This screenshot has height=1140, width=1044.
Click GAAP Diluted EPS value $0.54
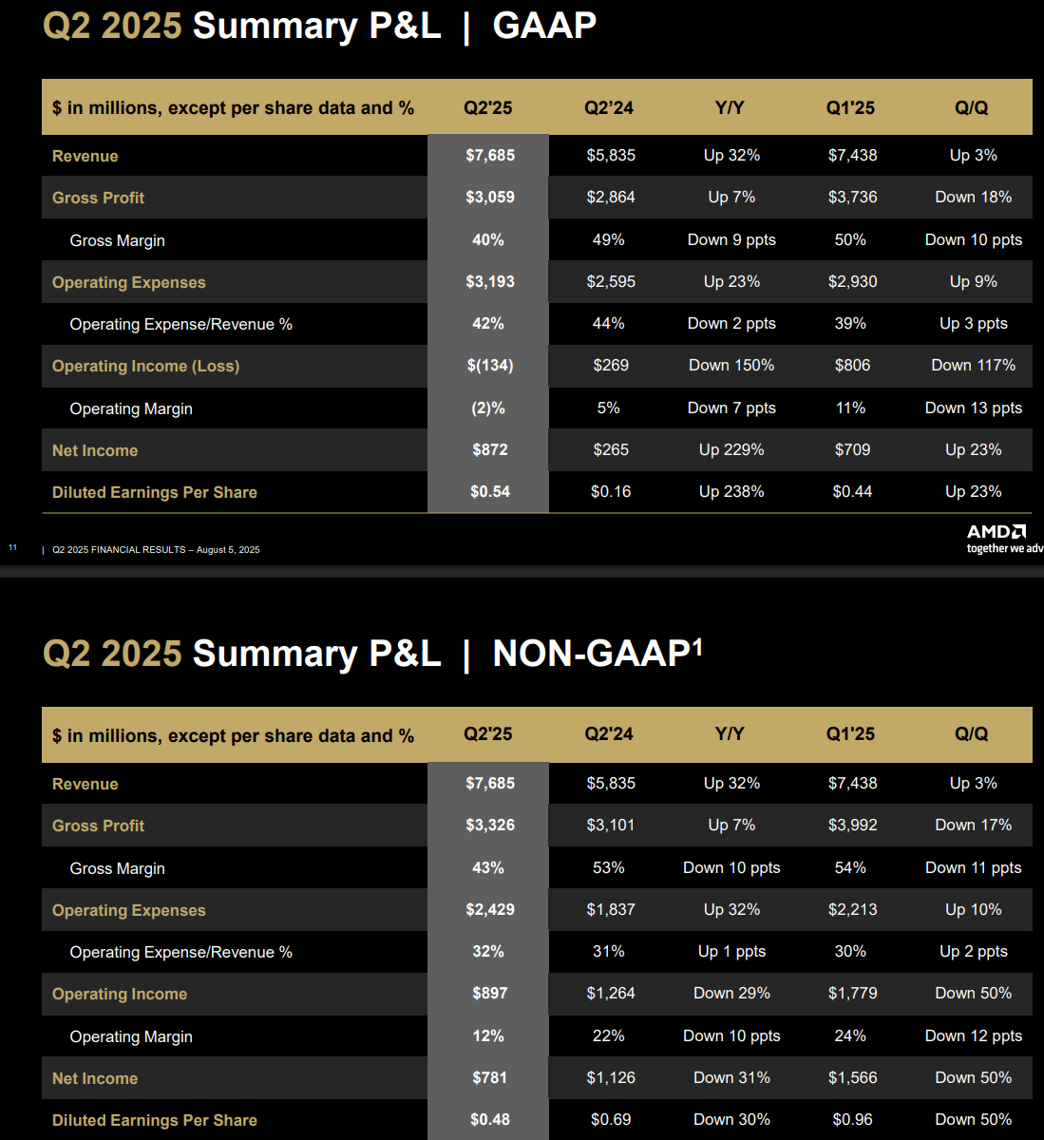click(x=490, y=491)
